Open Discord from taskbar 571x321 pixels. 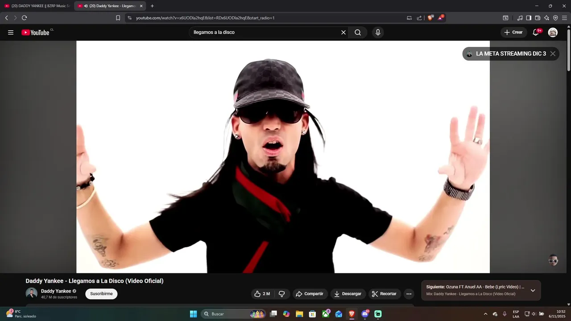click(x=365, y=314)
